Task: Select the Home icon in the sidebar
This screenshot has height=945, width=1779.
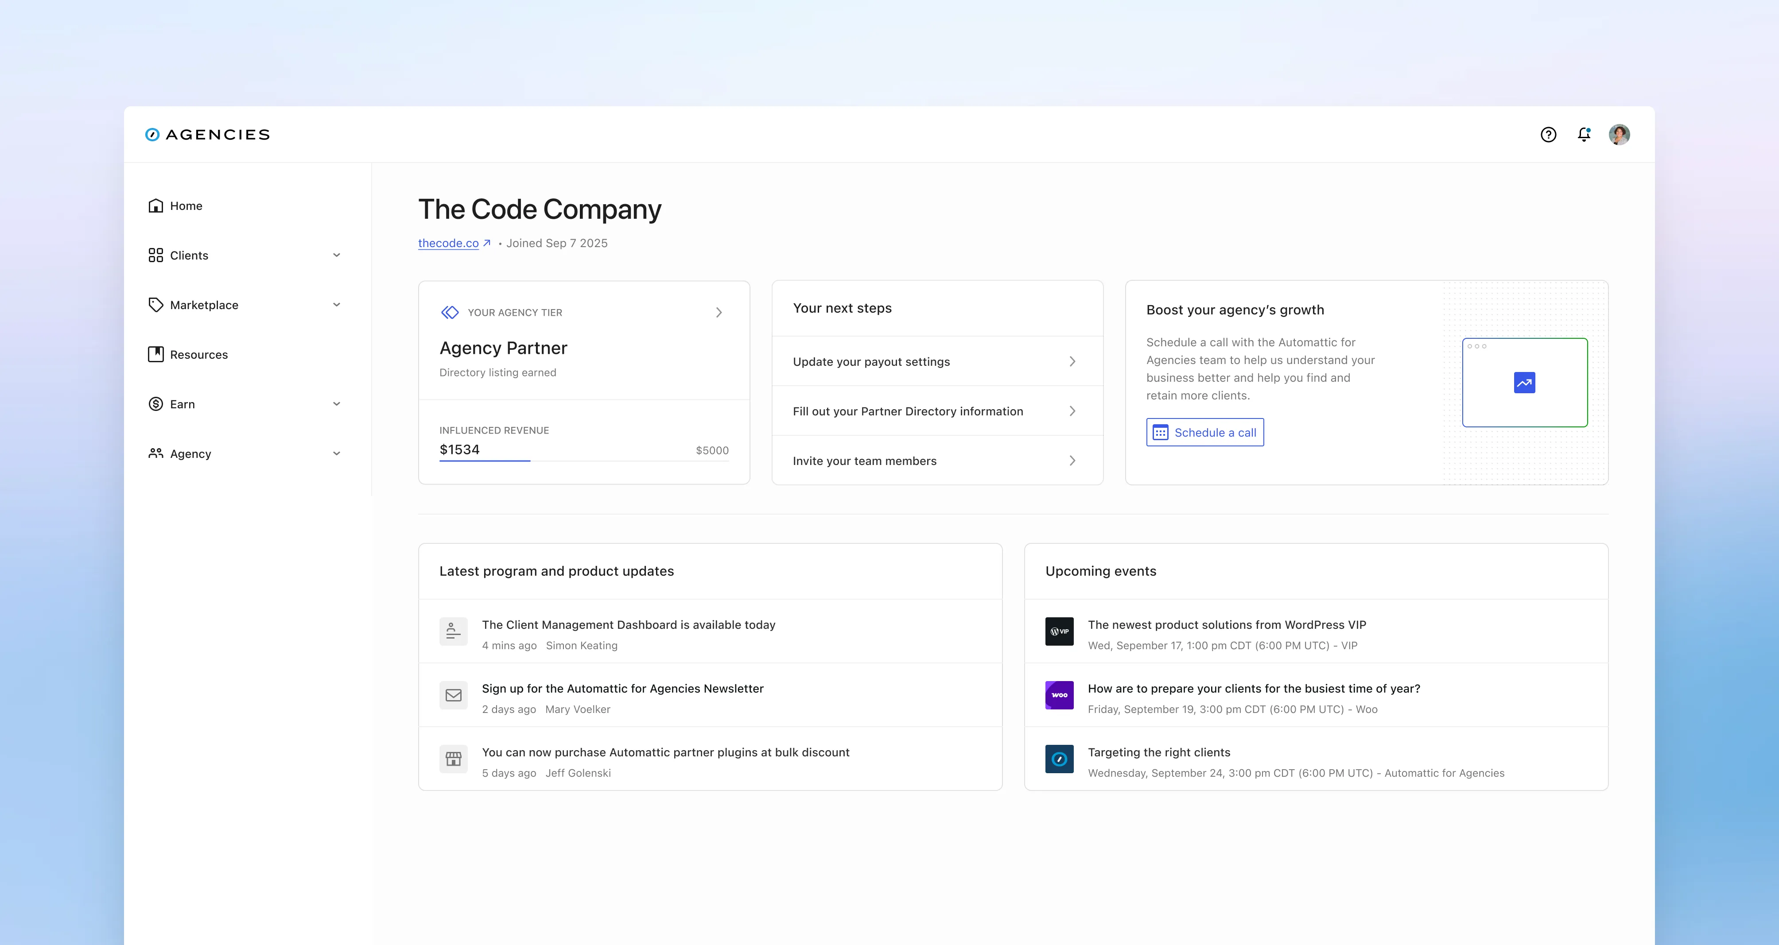Action: tap(156, 205)
